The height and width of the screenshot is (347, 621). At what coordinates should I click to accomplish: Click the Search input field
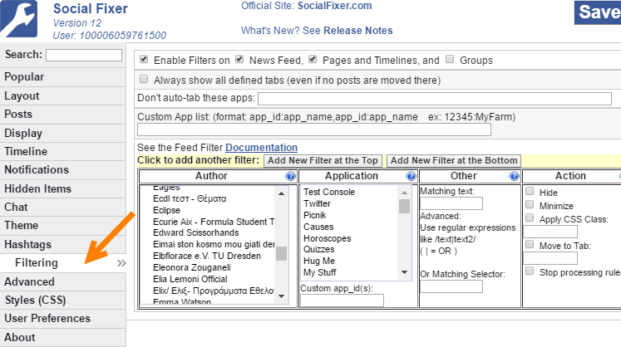[x=84, y=55]
